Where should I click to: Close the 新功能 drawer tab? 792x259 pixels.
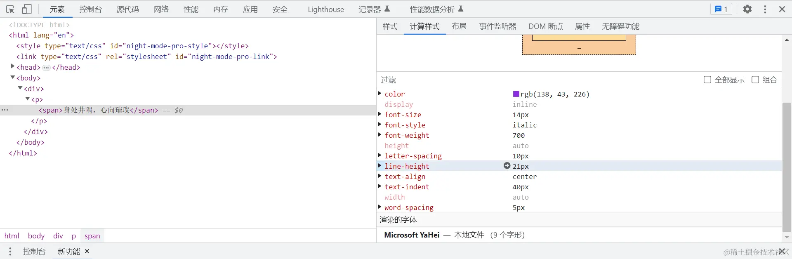pos(87,251)
